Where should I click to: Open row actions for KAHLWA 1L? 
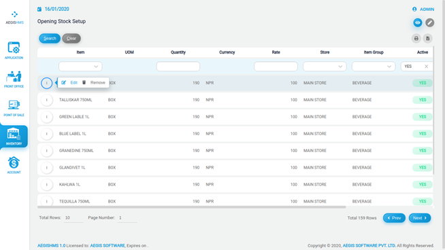47,185
